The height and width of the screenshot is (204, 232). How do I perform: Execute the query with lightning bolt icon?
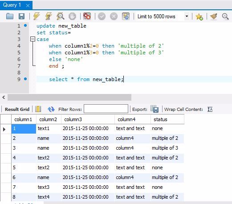pos(37,16)
